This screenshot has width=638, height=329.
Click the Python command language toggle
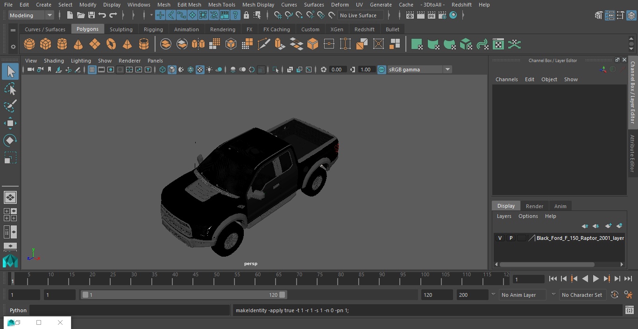pos(18,310)
